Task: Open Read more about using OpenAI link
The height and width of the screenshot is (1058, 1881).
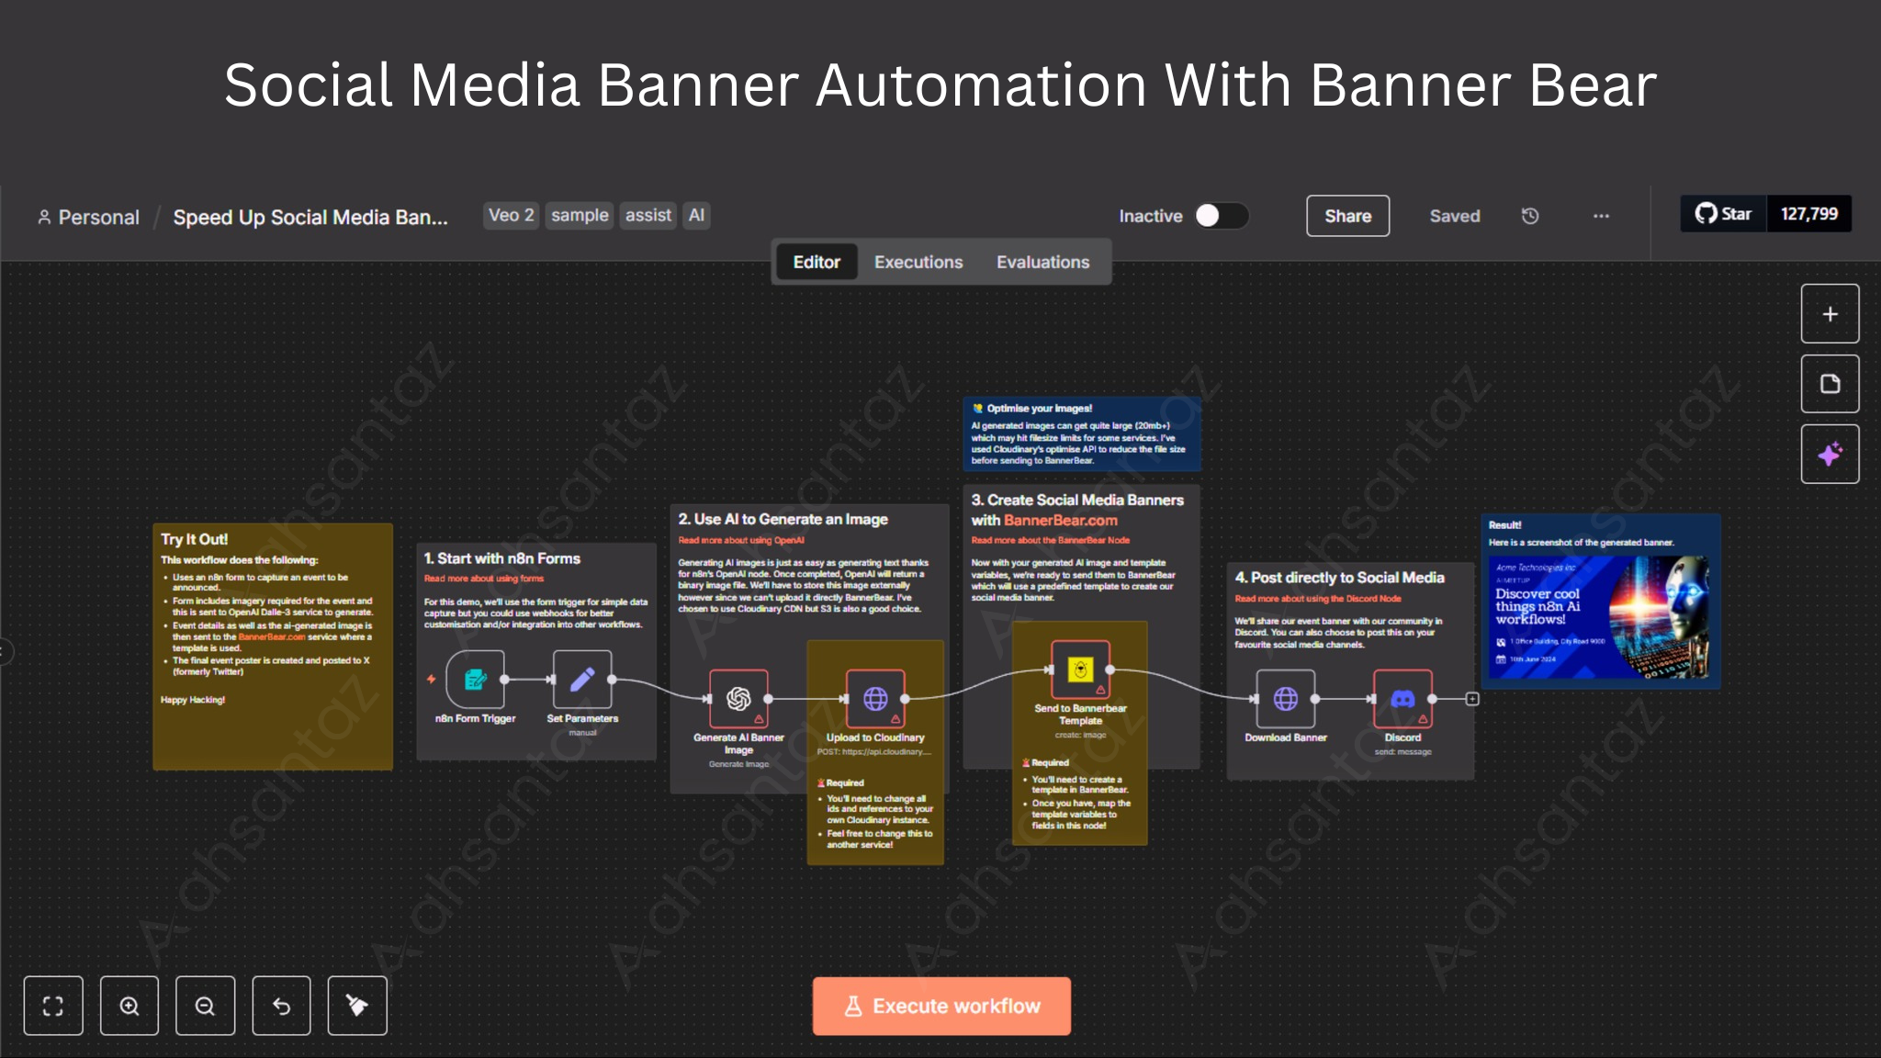Action: (x=741, y=540)
